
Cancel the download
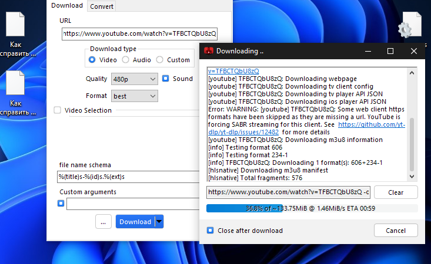(x=396, y=231)
